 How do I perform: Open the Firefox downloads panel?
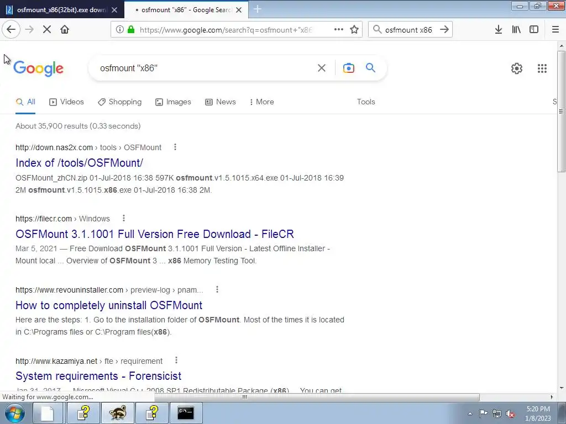click(499, 30)
